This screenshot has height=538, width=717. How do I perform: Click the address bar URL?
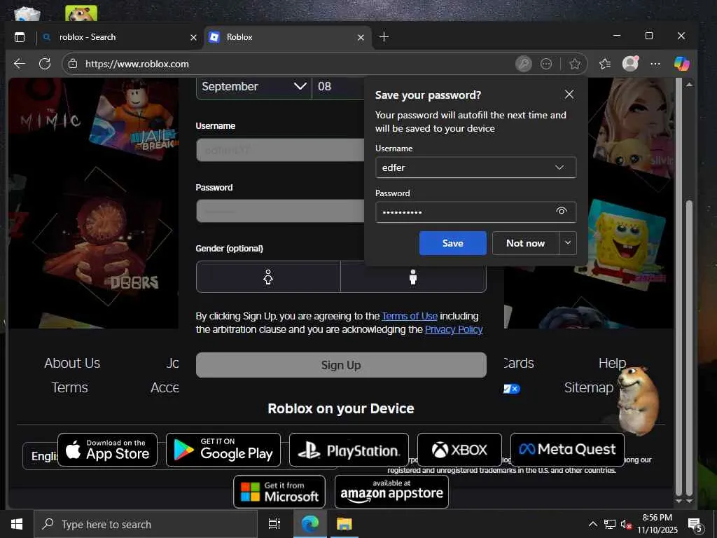tap(137, 64)
